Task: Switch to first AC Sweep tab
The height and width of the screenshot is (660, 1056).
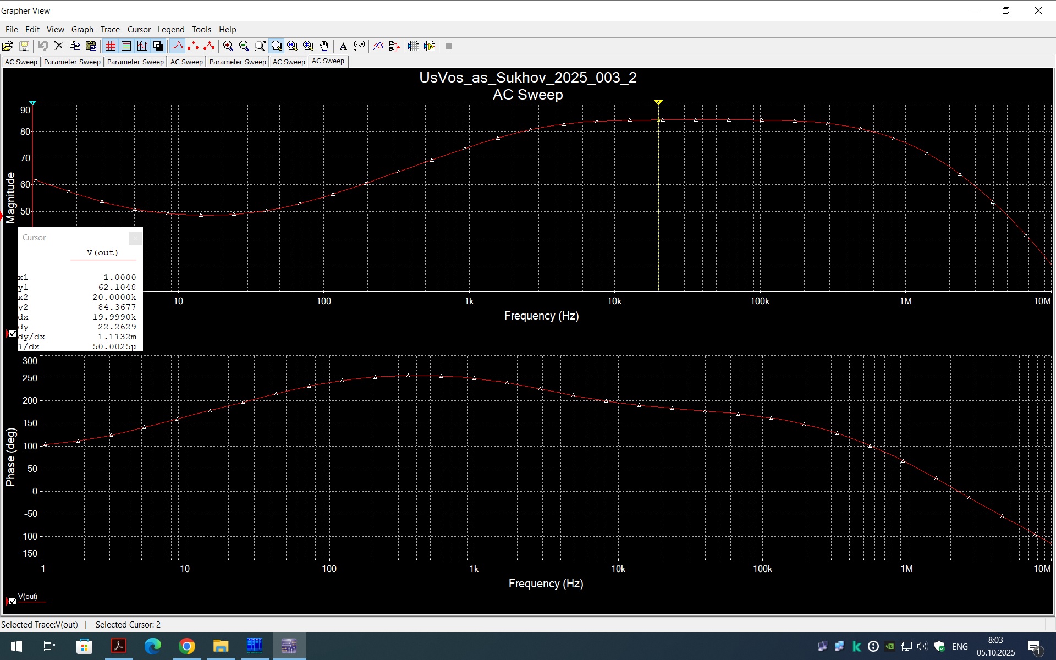Action: pyautogui.click(x=21, y=62)
